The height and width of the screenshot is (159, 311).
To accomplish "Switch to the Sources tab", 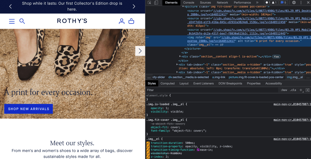I will point(206,2).
